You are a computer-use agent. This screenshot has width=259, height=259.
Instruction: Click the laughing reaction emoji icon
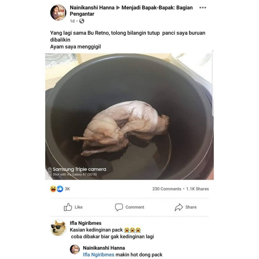[x=53, y=189]
